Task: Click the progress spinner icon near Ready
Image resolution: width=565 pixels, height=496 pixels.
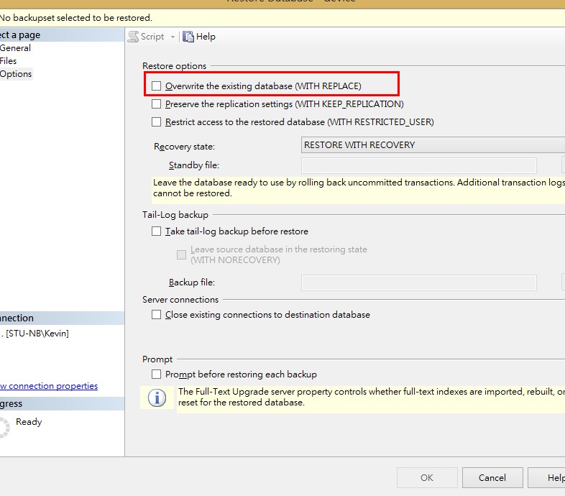Action: tap(4, 426)
